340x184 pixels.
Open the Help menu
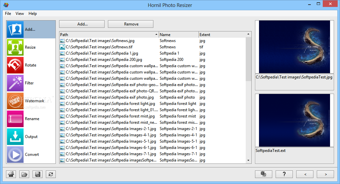[x=33, y=14]
